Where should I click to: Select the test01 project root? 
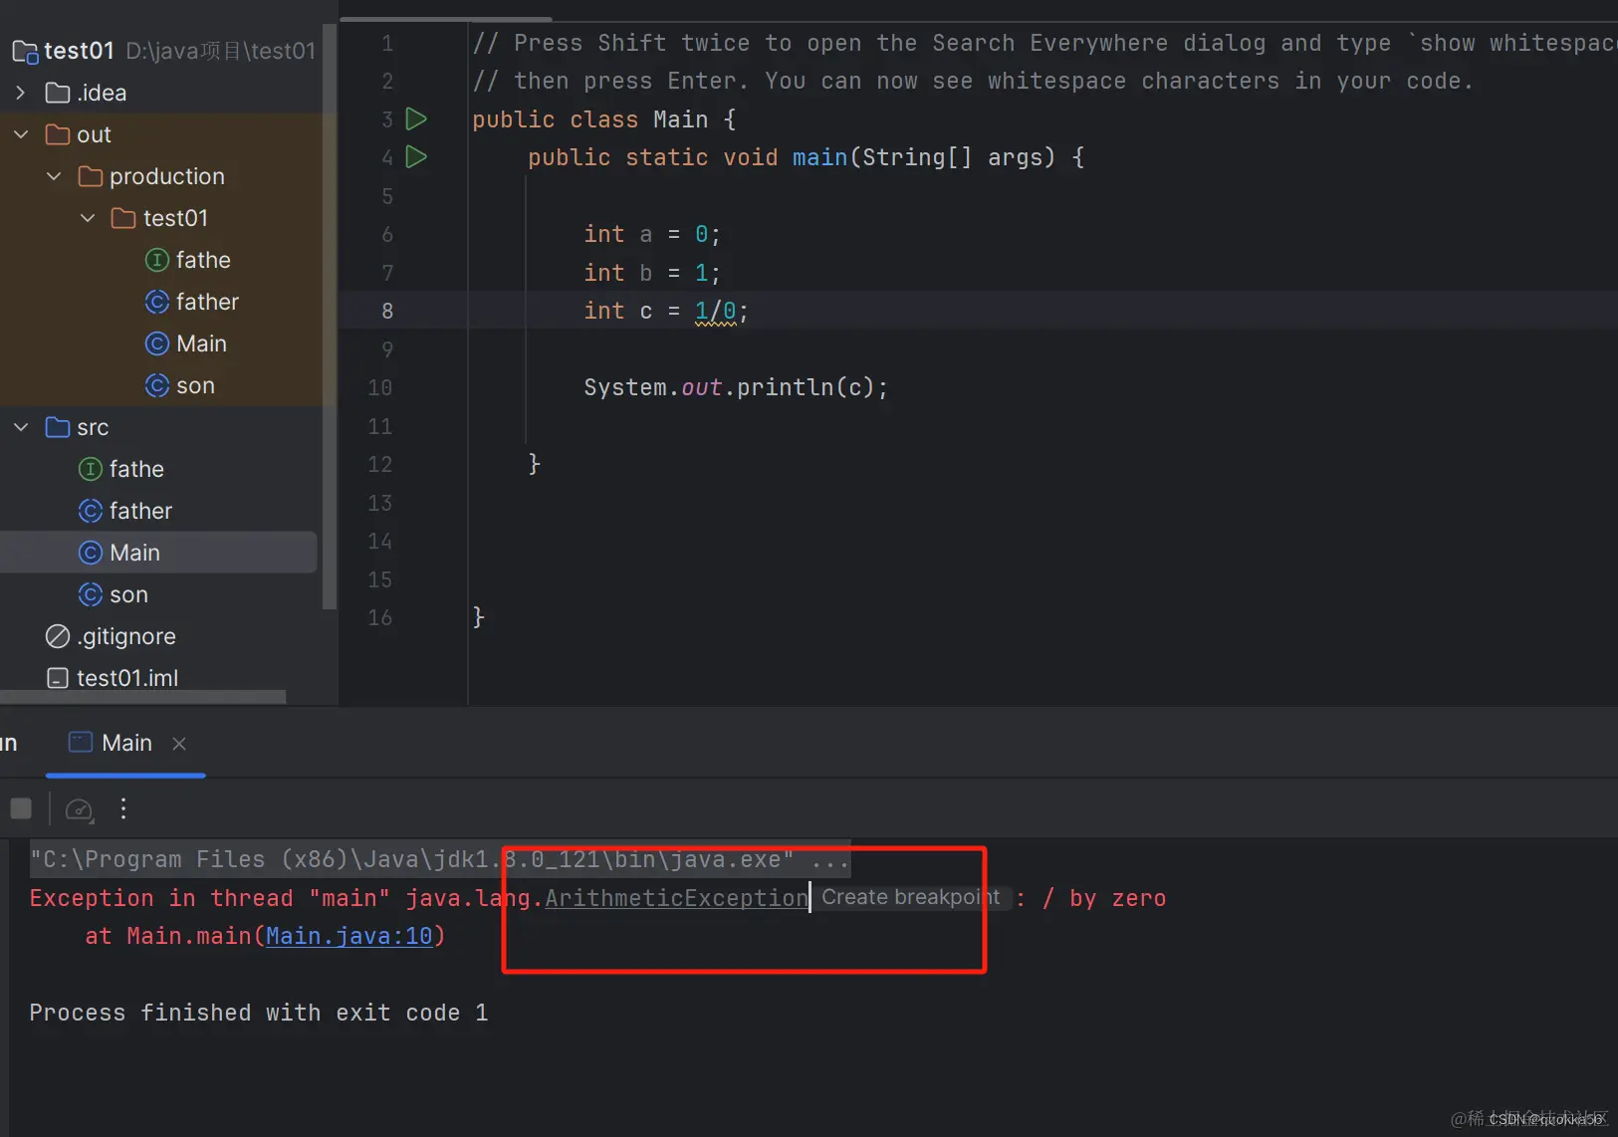[163, 51]
